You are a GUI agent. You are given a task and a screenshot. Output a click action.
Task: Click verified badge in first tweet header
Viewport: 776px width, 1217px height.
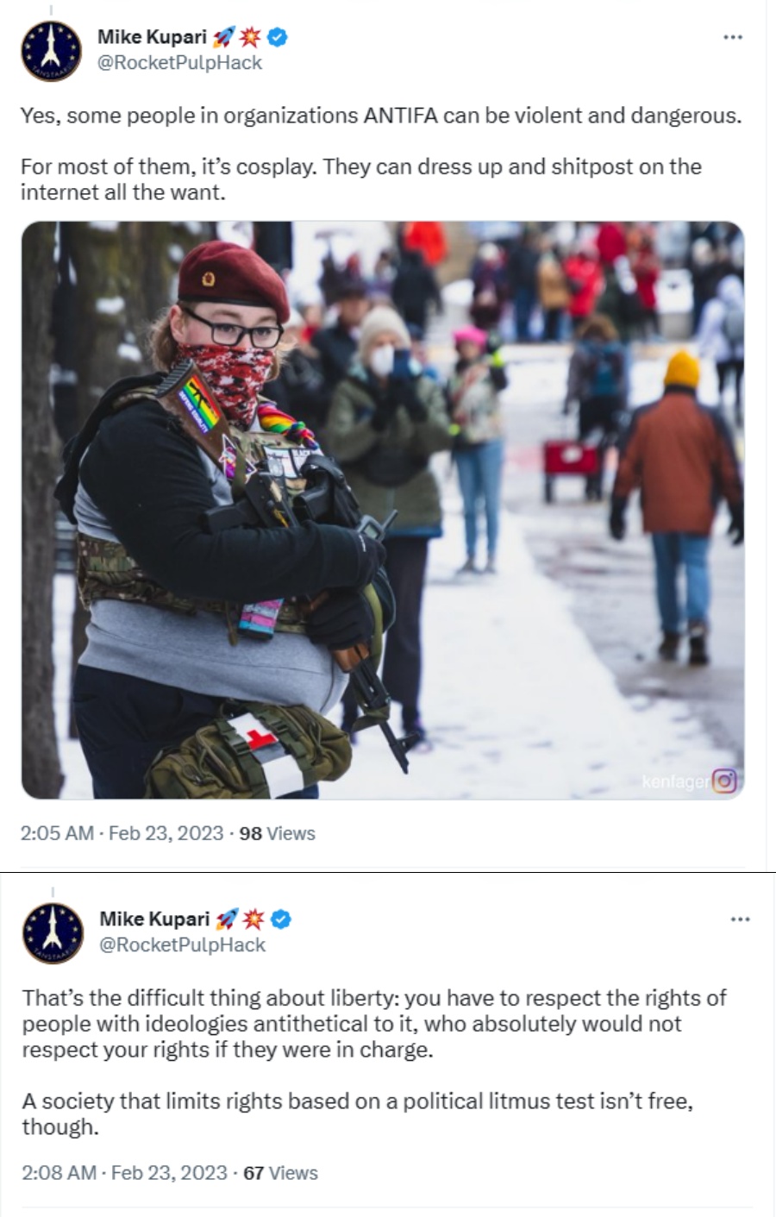277,37
